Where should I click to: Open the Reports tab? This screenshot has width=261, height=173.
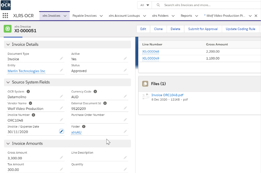[x=186, y=16]
